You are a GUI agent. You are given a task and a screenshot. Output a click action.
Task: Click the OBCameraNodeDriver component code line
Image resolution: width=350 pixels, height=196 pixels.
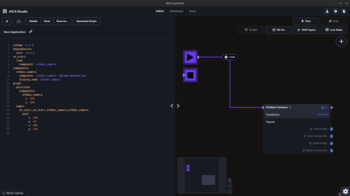(x=52, y=76)
